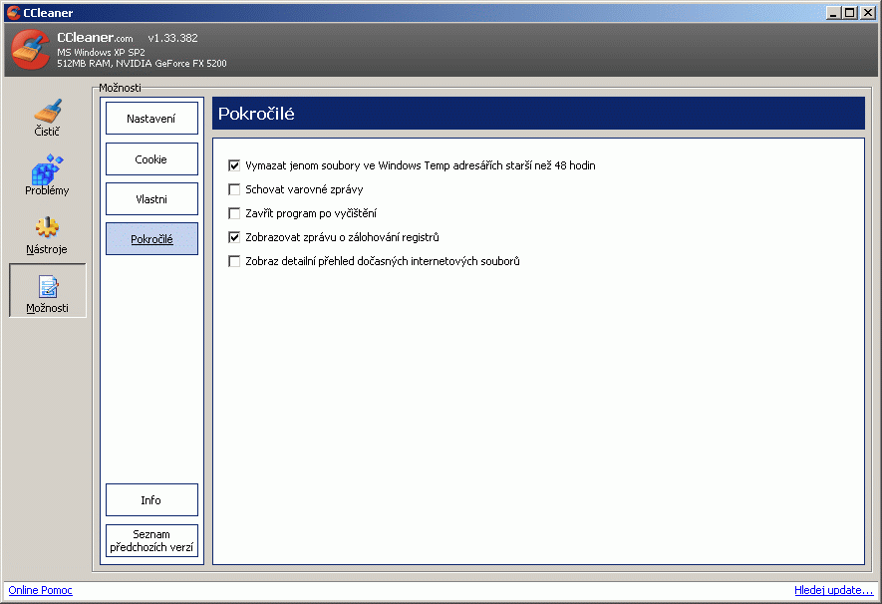
Task: Select the Pokročilé tab
Action: point(151,239)
